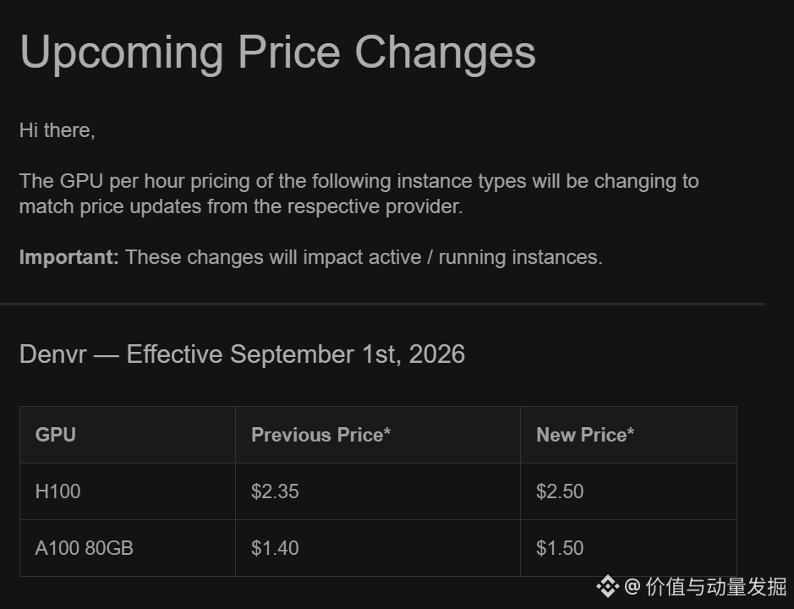Click 'GPU per hour pricing' text

(x=155, y=181)
